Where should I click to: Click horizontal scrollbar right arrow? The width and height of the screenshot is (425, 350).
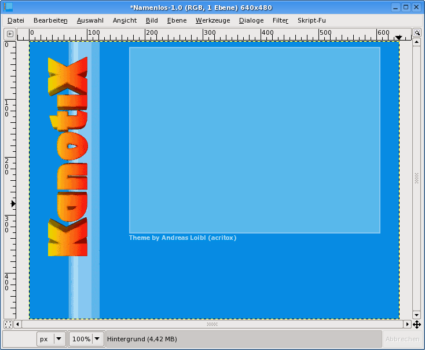[x=407, y=325]
